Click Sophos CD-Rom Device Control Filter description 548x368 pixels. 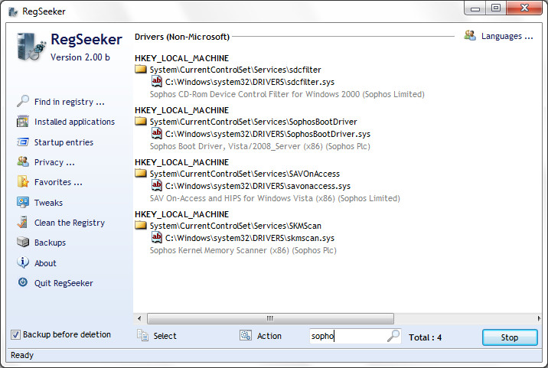pyautogui.click(x=287, y=94)
